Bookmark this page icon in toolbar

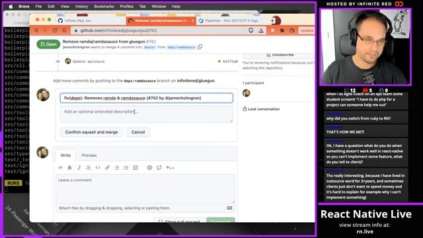[x=64, y=30]
